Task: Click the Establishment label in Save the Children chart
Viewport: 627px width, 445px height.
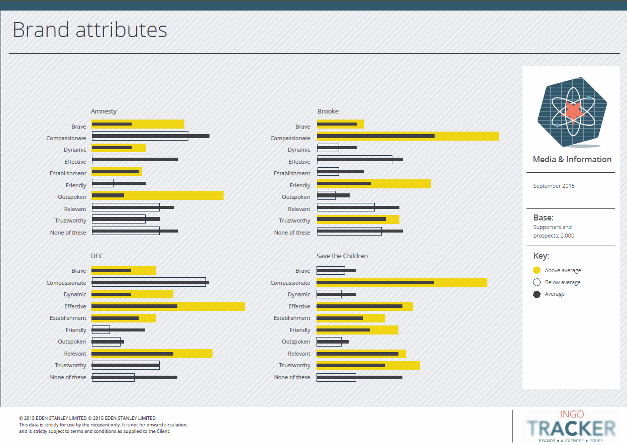Action: click(x=292, y=318)
